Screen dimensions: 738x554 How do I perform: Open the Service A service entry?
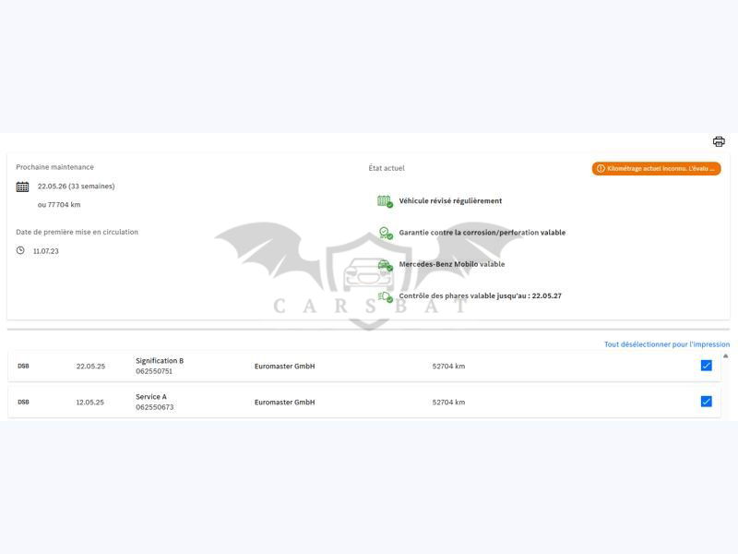pos(151,397)
